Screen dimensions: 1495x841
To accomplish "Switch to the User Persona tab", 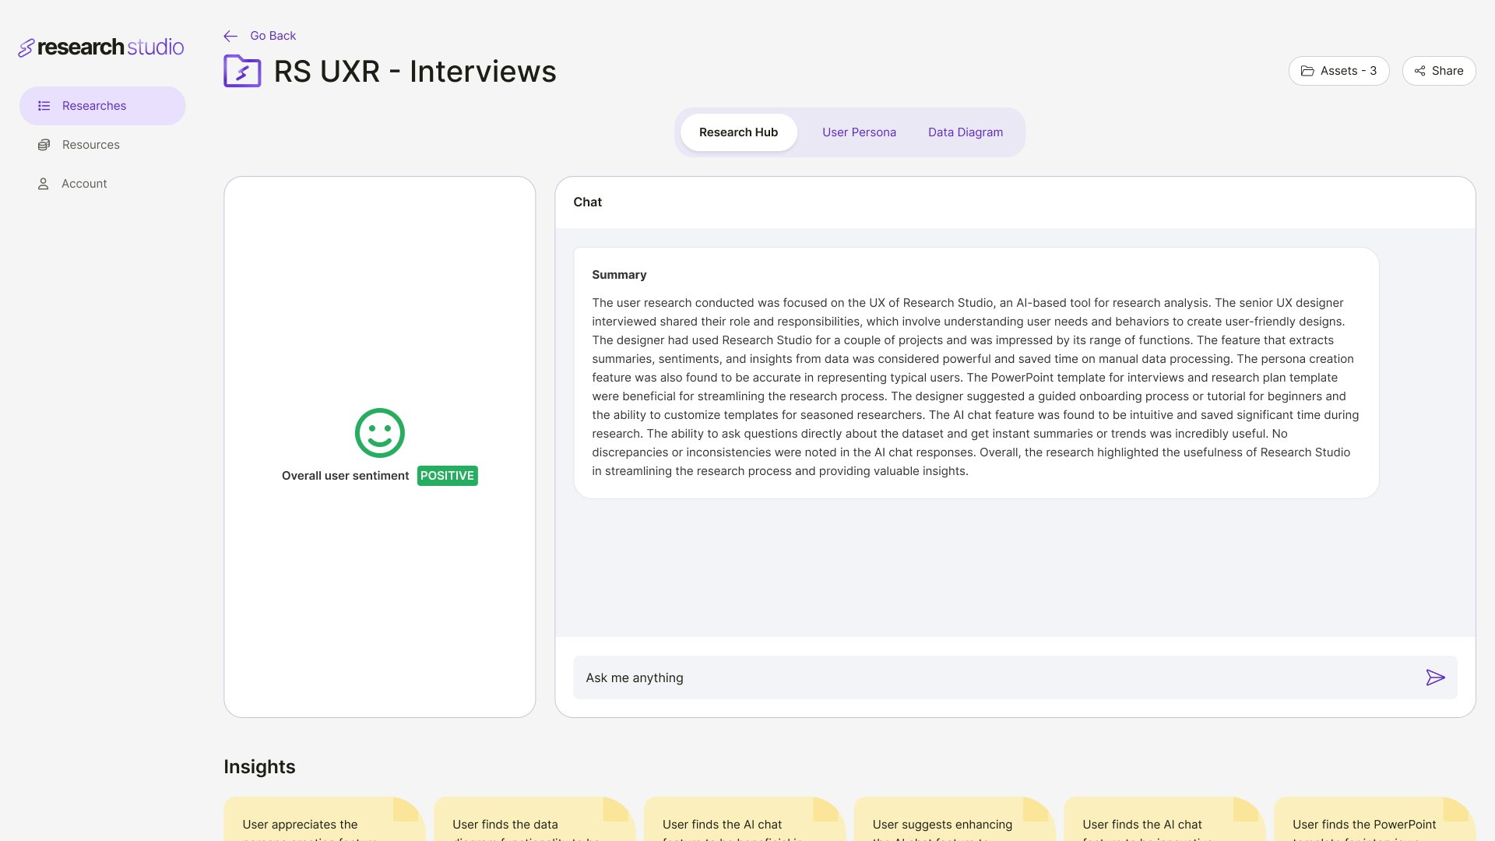I will click(x=859, y=132).
